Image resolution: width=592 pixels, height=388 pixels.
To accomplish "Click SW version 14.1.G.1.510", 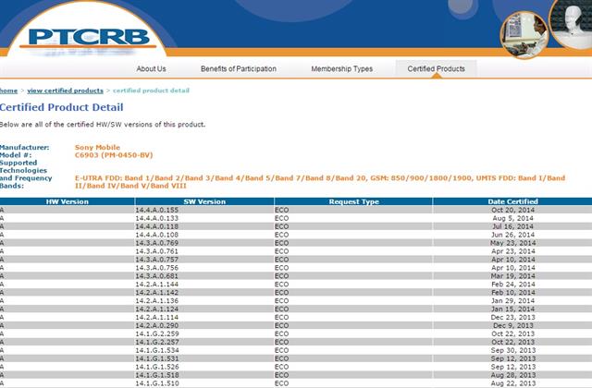I will click(157, 383).
